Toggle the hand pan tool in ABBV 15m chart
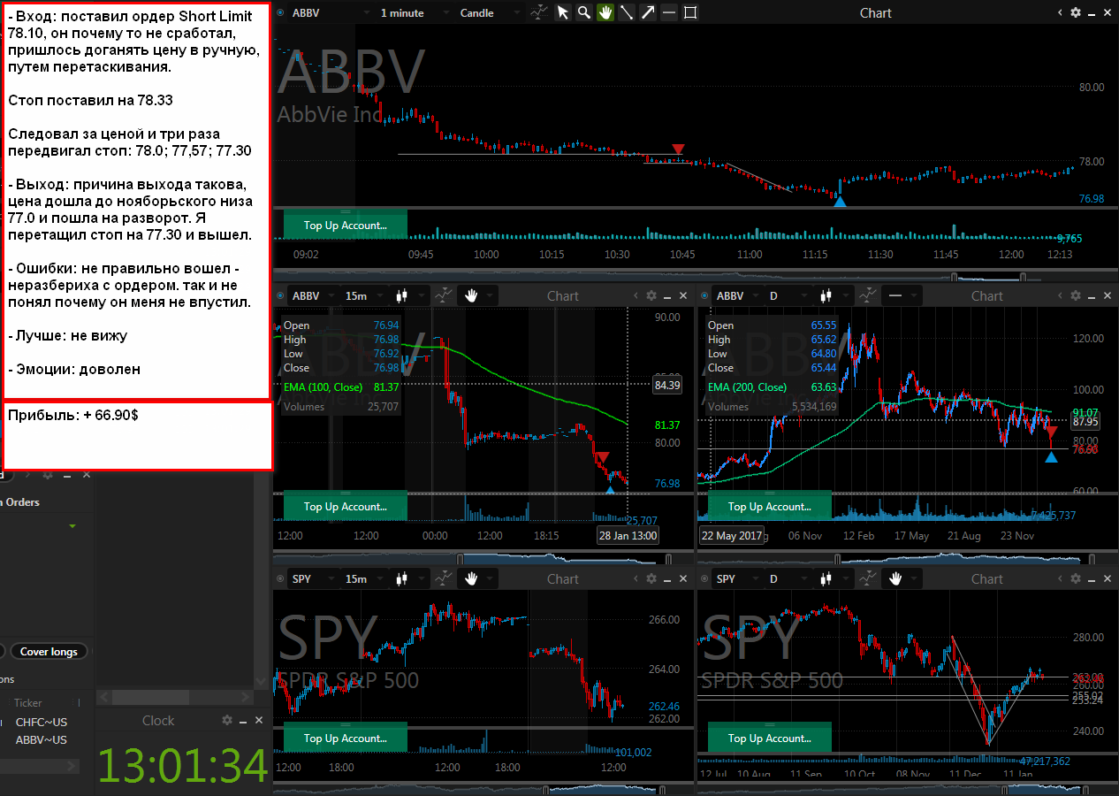The height and width of the screenshot is (796, 1119). (471, 295)
